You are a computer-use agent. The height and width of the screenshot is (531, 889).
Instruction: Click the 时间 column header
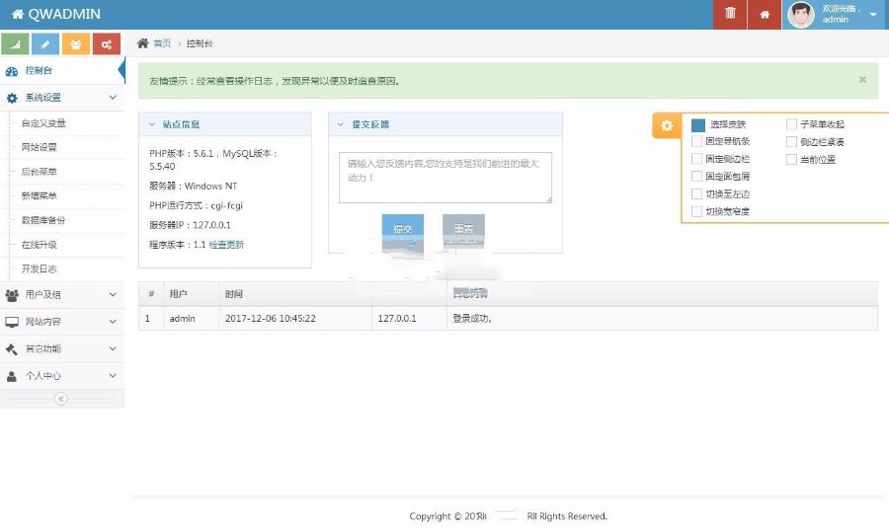pos(295,293)
